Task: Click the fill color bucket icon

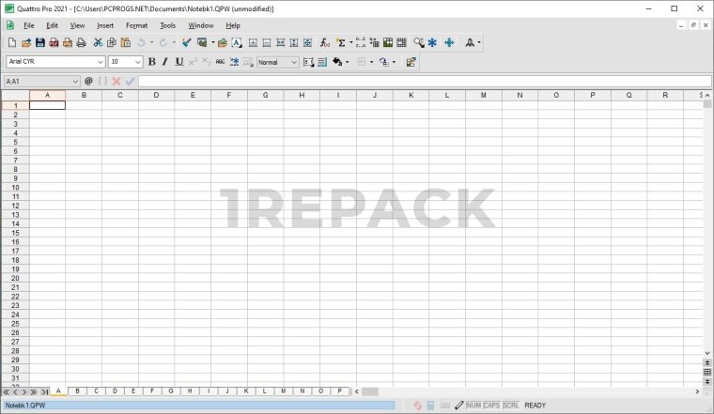Action: [x=337, y=62]
